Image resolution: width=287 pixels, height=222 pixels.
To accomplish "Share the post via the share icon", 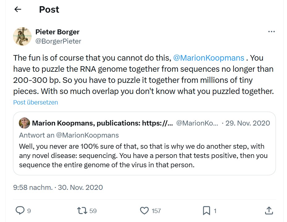I will (x=269, y=211).
